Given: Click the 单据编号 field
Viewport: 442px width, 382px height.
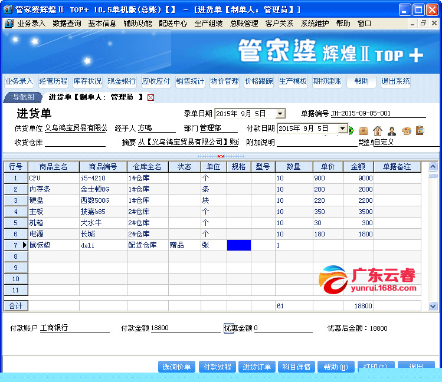Looking at the screenshot, I should (378, 113).
